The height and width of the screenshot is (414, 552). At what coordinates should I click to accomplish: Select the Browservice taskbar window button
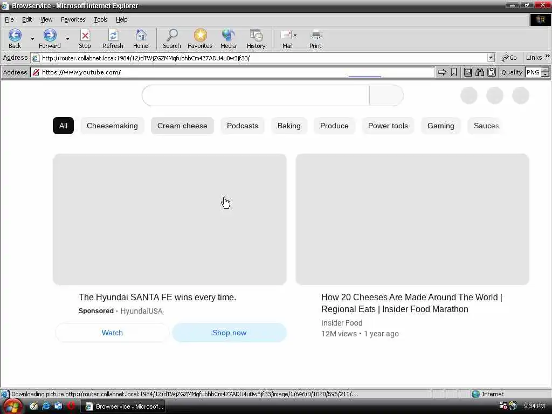tap(123, 406)
